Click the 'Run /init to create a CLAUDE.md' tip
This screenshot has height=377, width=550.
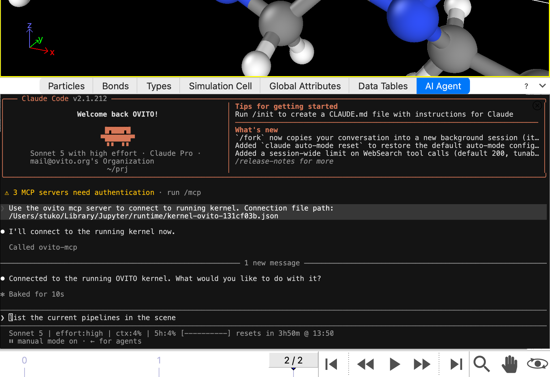374,114
